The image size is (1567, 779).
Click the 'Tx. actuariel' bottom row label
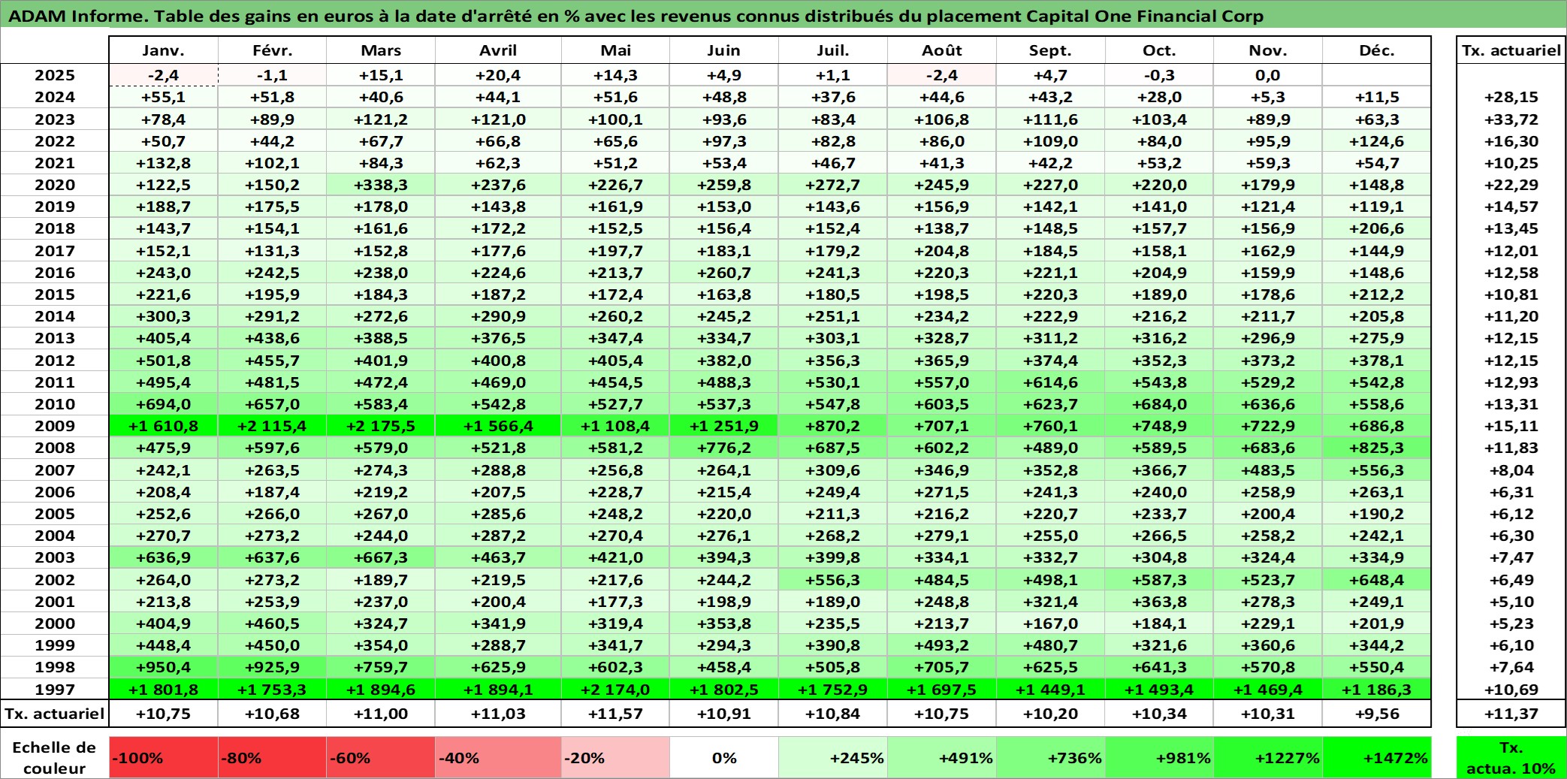55,714
